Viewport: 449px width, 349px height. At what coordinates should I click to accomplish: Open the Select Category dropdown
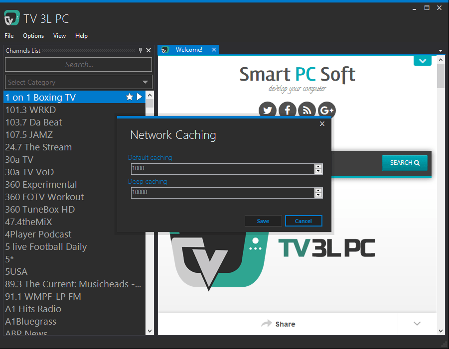(x=78, y=82)
